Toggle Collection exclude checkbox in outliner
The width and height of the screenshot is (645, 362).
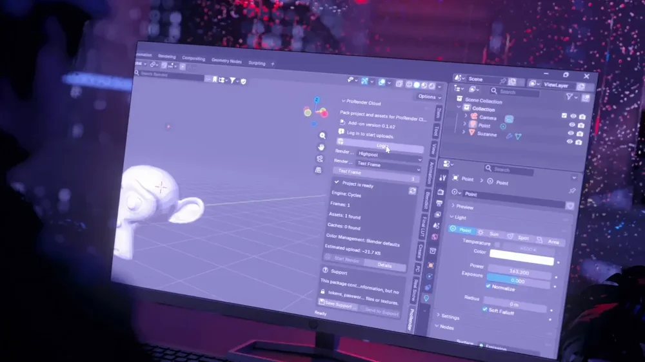(564, 115)
